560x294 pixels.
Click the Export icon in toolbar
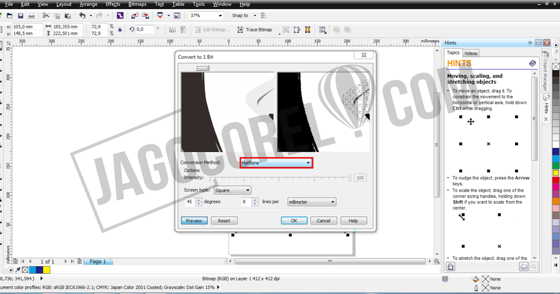146,15
